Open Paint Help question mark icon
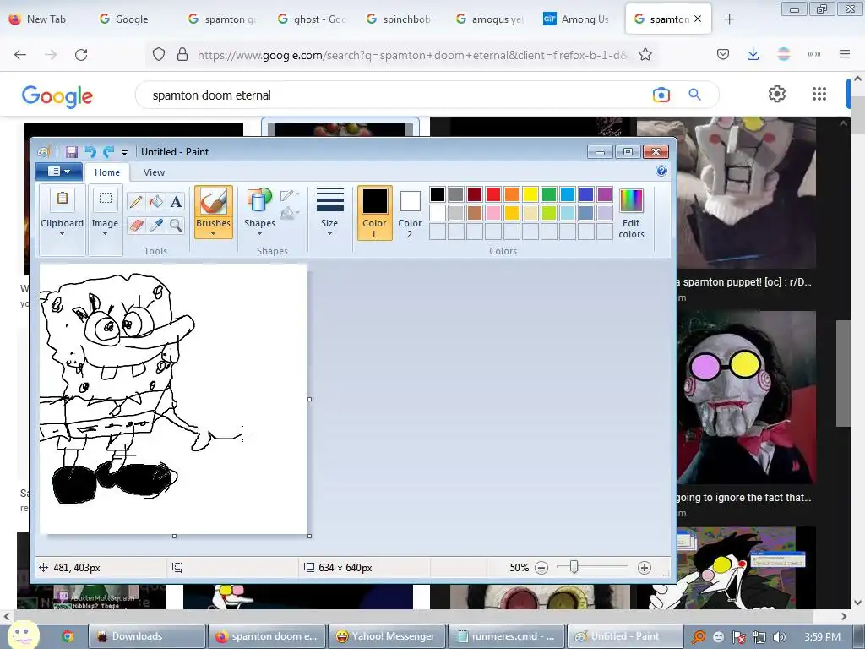The width and height of the screenshot is (865, 649). (661, 171)
